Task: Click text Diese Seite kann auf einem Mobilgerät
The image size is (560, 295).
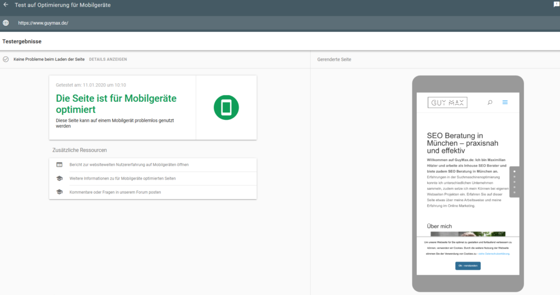Action: [x=115, y=123]
